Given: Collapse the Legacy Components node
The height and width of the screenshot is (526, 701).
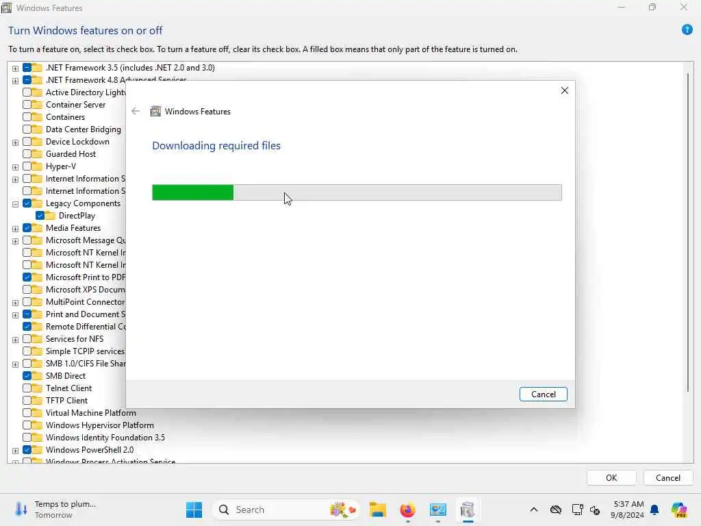Looking at the screenshot, I should (15, 204).
